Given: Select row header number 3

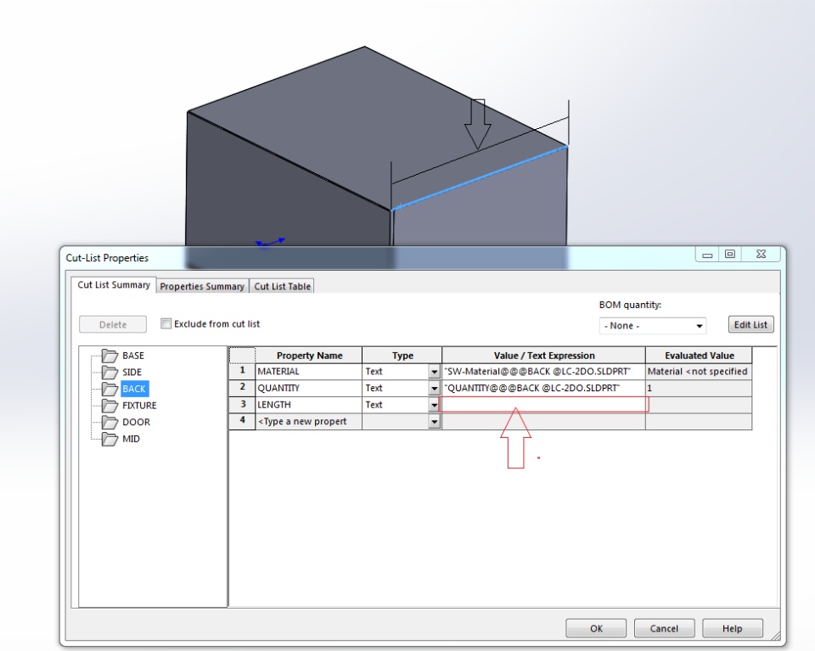Looking at the screenshot, I should pyautogui.click(x=242, y=404).
